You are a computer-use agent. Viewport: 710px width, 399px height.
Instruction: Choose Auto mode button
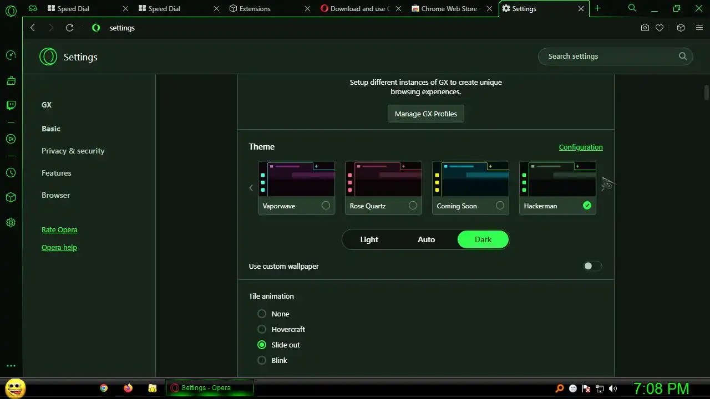tap(426, 239)
